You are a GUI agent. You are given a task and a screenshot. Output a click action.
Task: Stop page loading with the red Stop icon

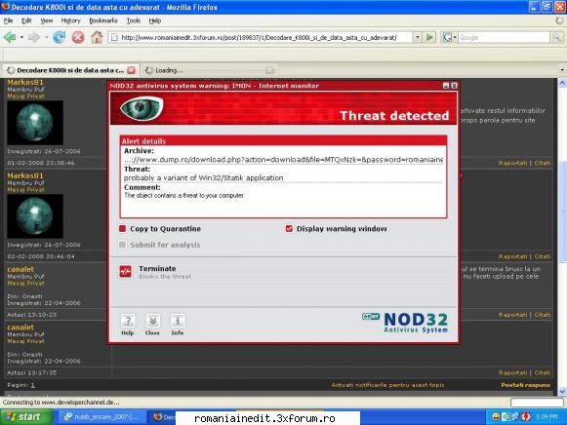point(78,37)
